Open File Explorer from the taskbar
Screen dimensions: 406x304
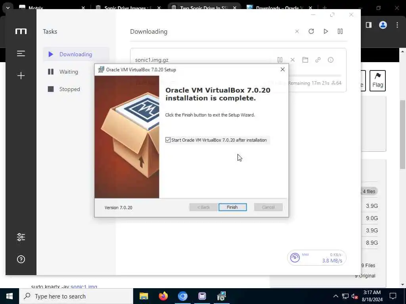tap(144, 296)
